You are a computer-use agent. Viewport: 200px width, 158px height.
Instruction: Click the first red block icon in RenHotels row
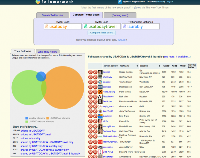click(90, 102)
